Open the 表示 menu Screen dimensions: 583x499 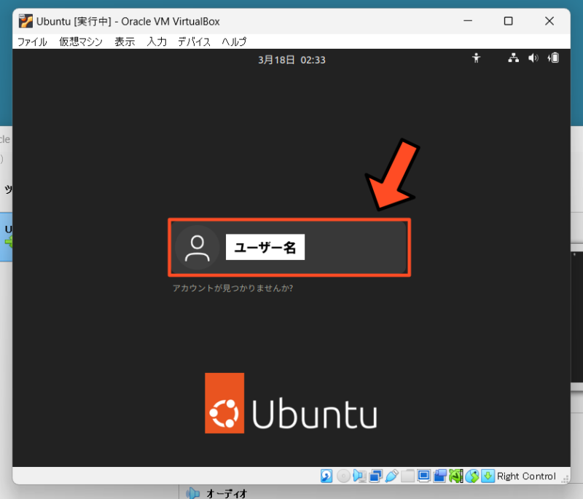coord(125,42)
